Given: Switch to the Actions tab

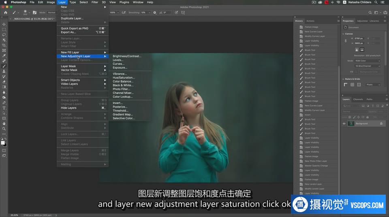Looking at the screenshot, I should coord(310,21).
